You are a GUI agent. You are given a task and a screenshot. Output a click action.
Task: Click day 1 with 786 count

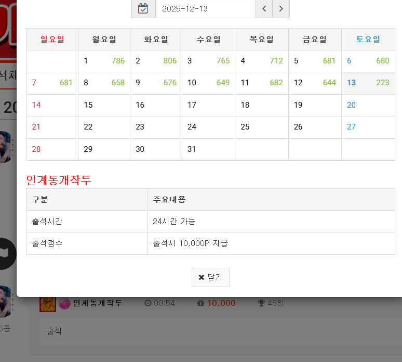coord(104,61)
